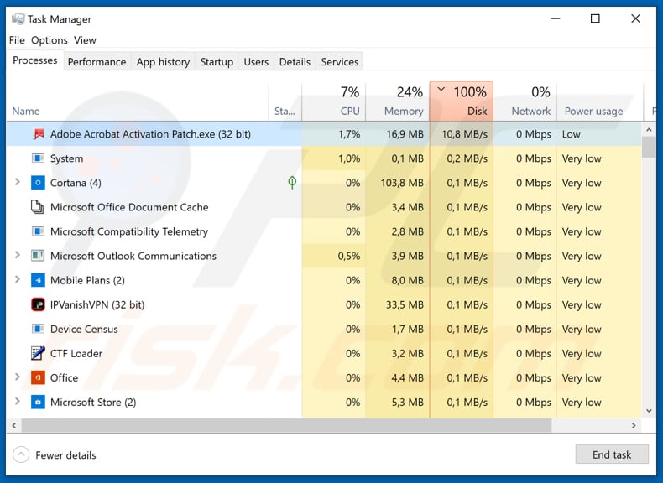Click the vertical scrollbar thumb
Viewport: 663px width, 483px height.
(x=649, y=147)
